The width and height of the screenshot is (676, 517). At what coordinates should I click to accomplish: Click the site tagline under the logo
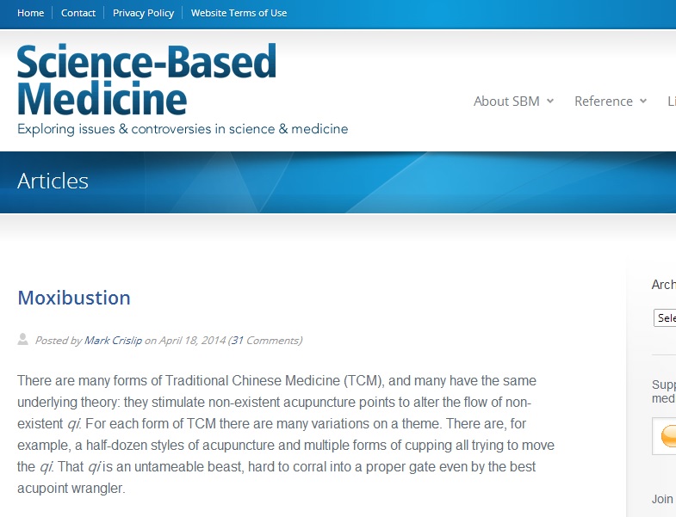(x=183, y=129)
